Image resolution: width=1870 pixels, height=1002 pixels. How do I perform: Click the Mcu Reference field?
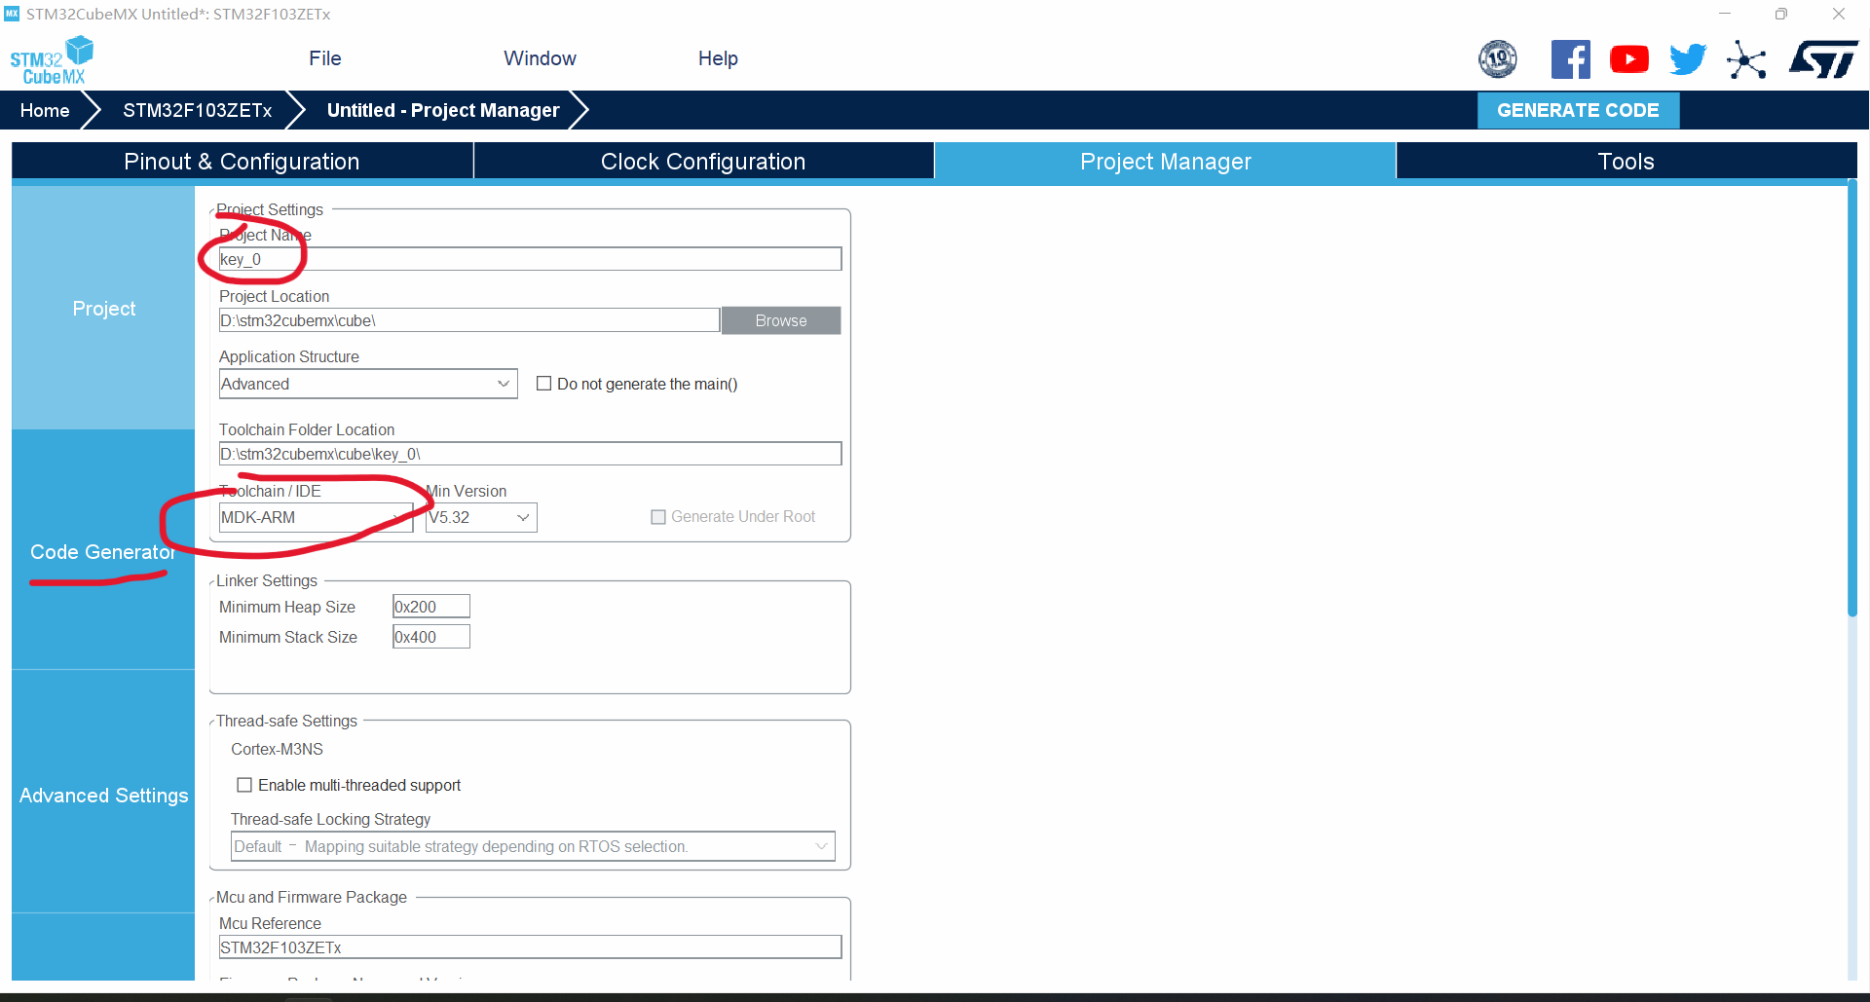(x=530, y=947)
